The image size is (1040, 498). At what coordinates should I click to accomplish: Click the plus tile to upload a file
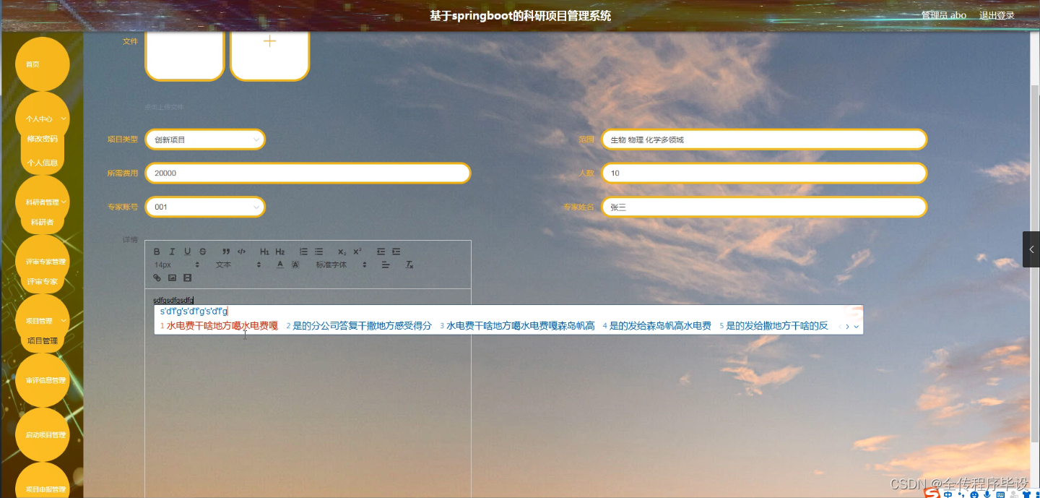click(269, 52)
